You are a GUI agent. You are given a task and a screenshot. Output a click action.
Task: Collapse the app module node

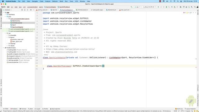[3, 12]
